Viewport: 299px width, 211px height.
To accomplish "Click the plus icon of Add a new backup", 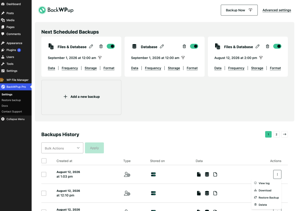I will [x=65, y=97].
